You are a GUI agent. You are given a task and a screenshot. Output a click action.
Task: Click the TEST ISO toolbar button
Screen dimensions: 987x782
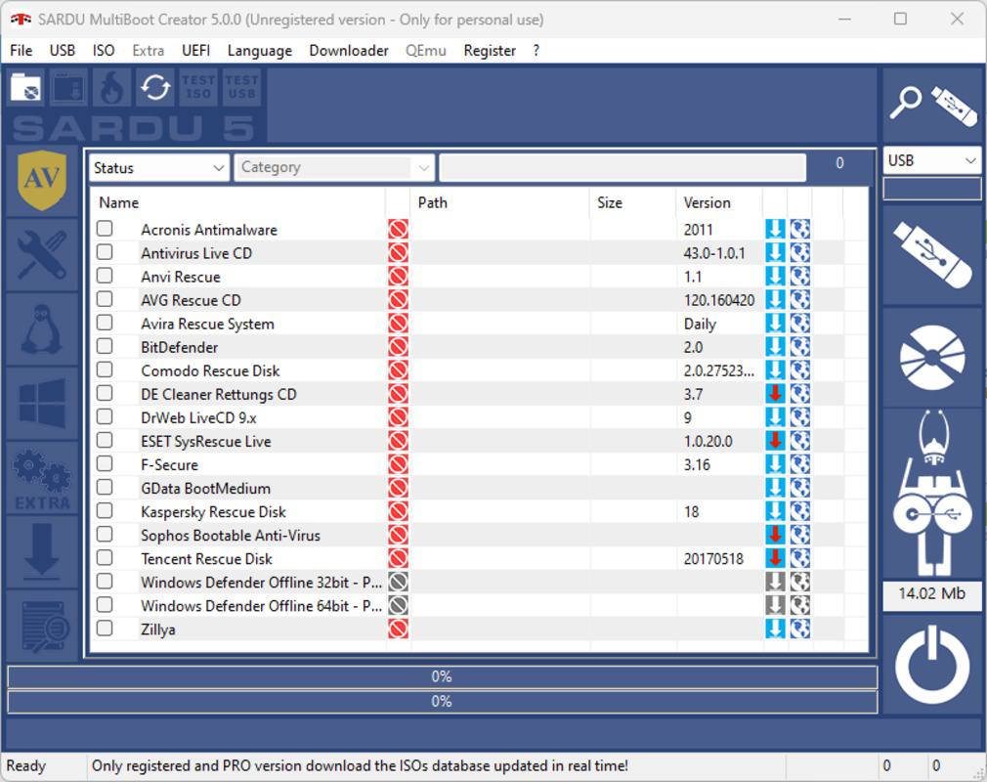coord(198,87)
